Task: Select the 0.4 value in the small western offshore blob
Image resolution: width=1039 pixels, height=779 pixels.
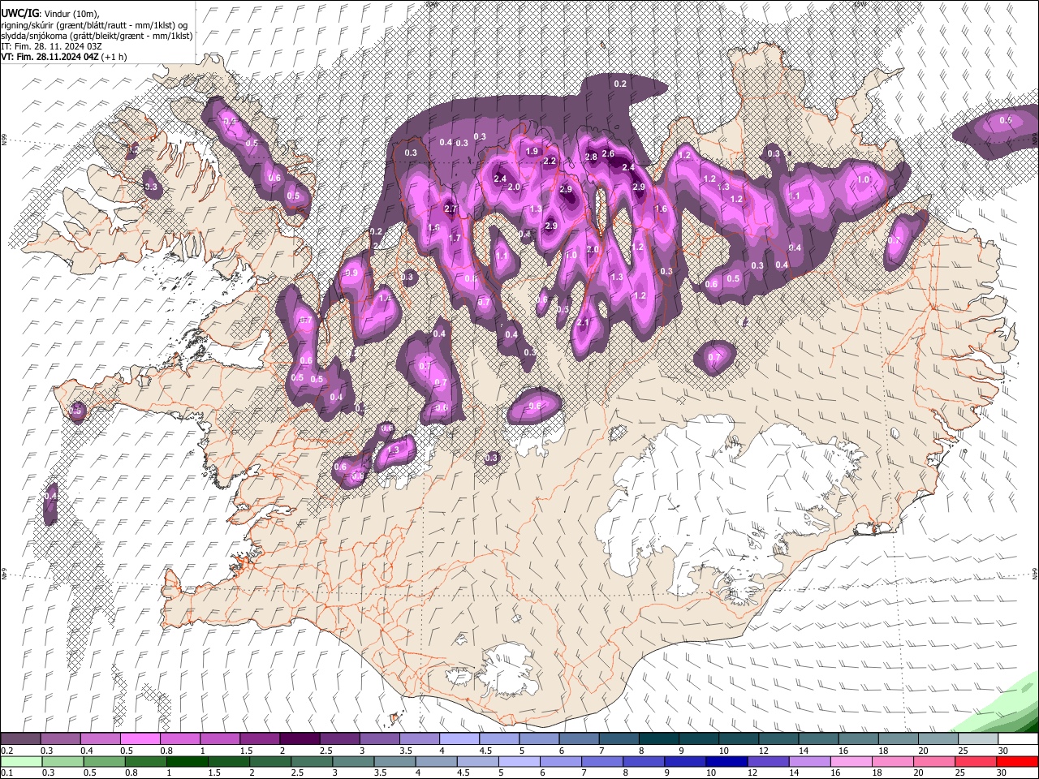Action: point(51,496)
